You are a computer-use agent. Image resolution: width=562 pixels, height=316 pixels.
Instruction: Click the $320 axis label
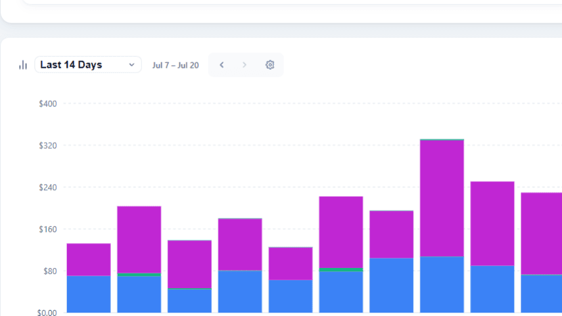click(x=48, y=145)
